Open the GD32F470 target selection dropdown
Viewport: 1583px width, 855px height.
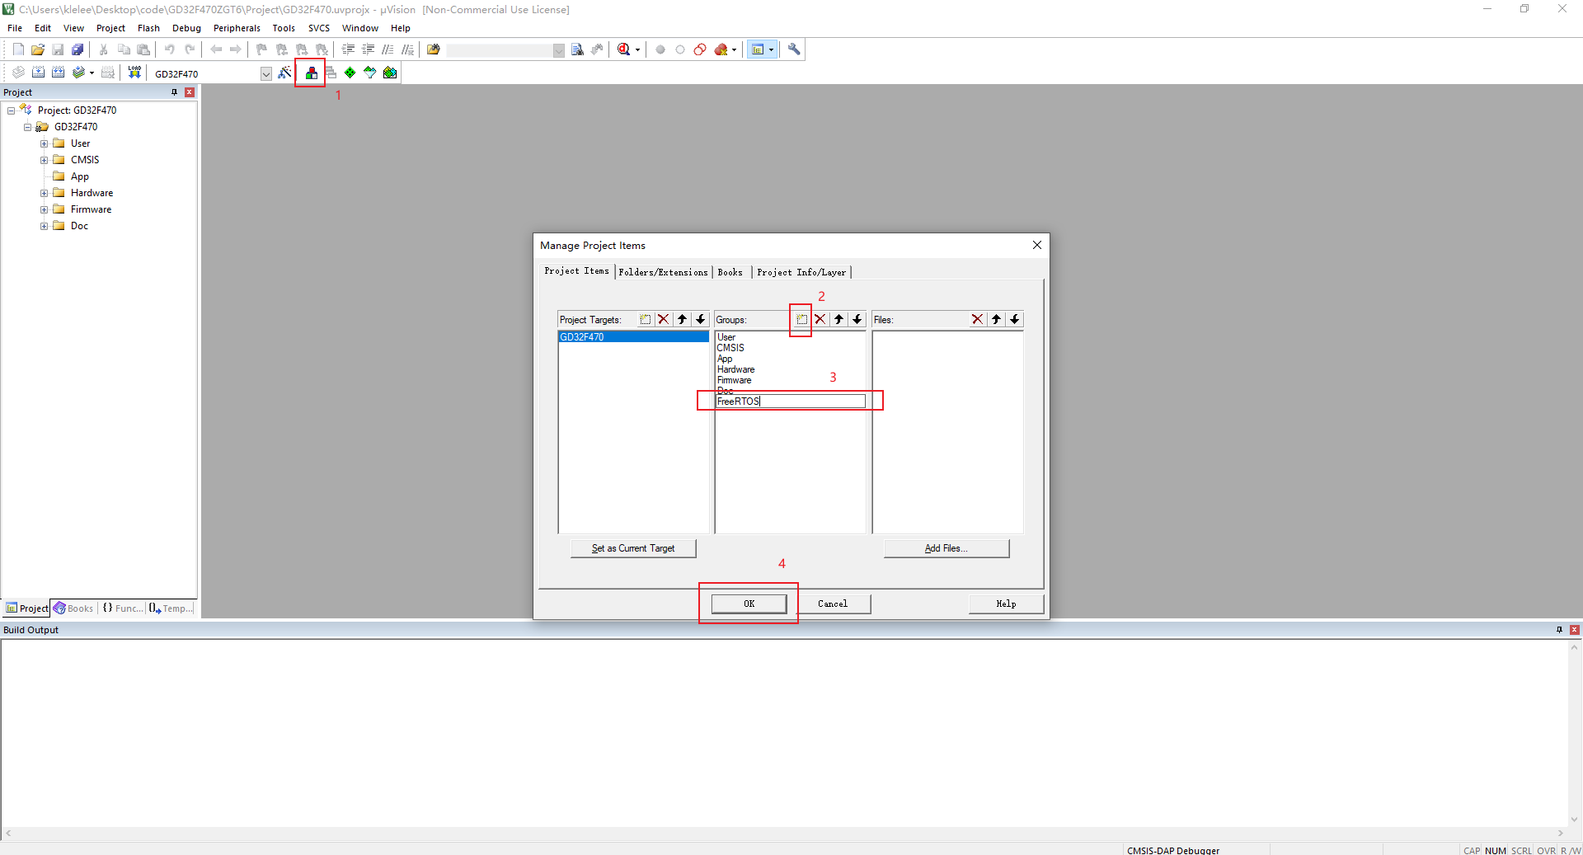(x=265, y=74)
